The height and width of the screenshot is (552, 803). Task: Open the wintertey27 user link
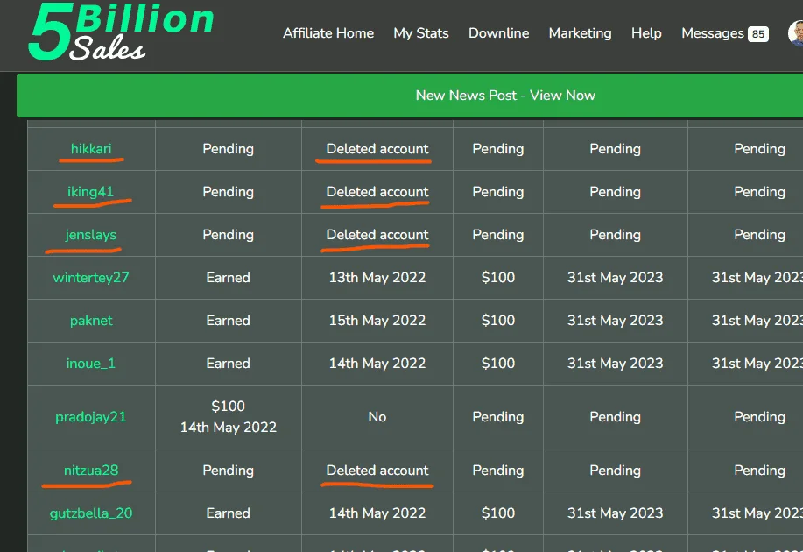tap(91, 277)
